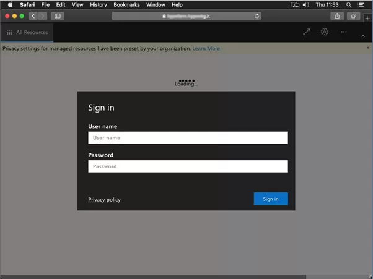The width and height of the screenshot is (373, 279).
Task: Open the History menu
Action: [98, 4]
